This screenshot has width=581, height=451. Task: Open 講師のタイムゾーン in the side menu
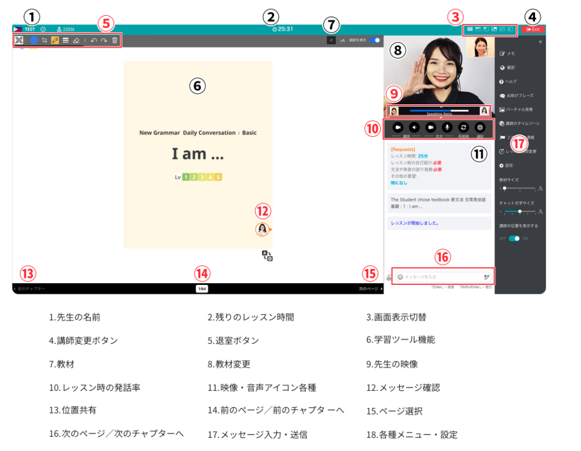(520, 124)
